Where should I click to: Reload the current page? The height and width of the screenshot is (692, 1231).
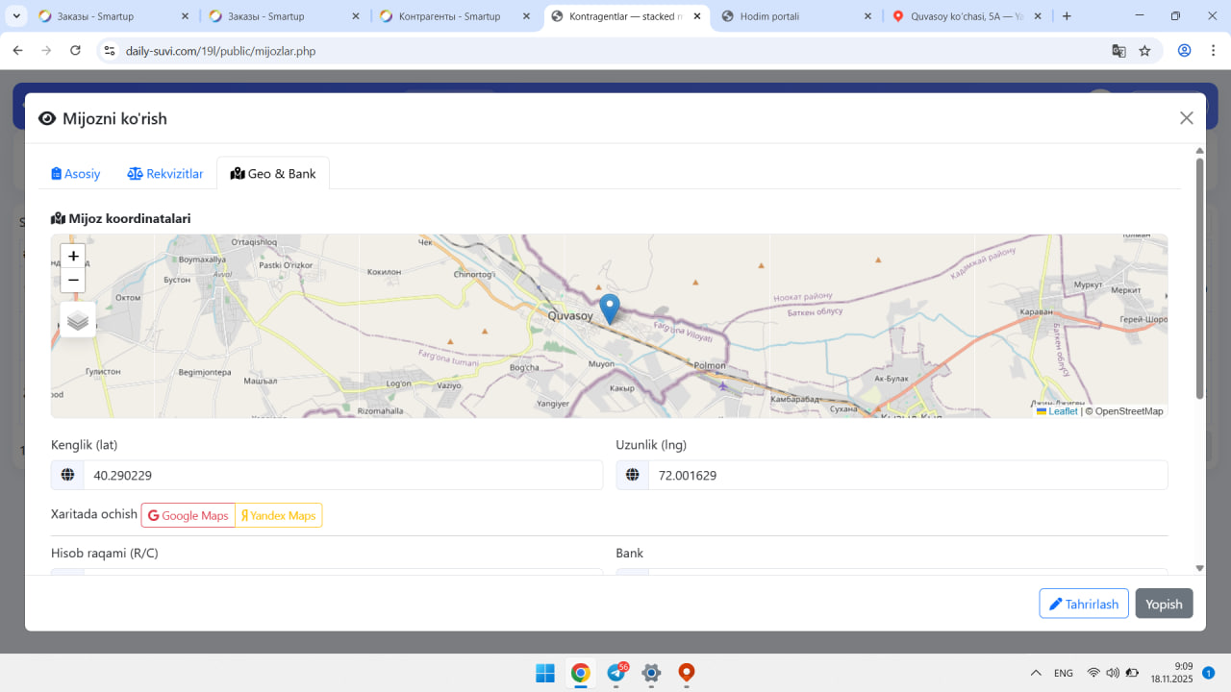pos(75,51)
